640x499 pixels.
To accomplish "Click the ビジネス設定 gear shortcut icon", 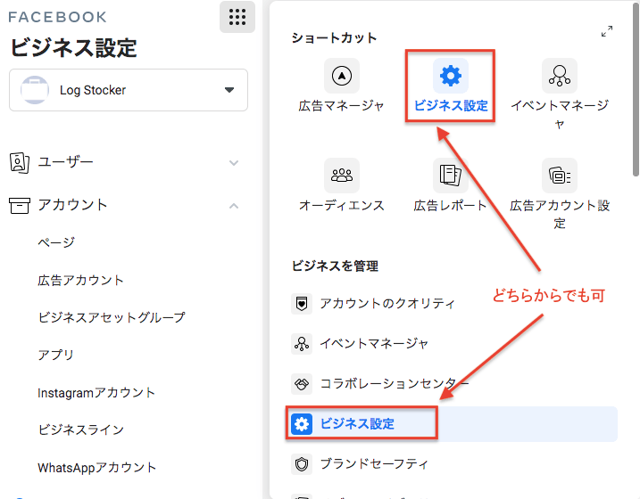I will click(451, 76).
